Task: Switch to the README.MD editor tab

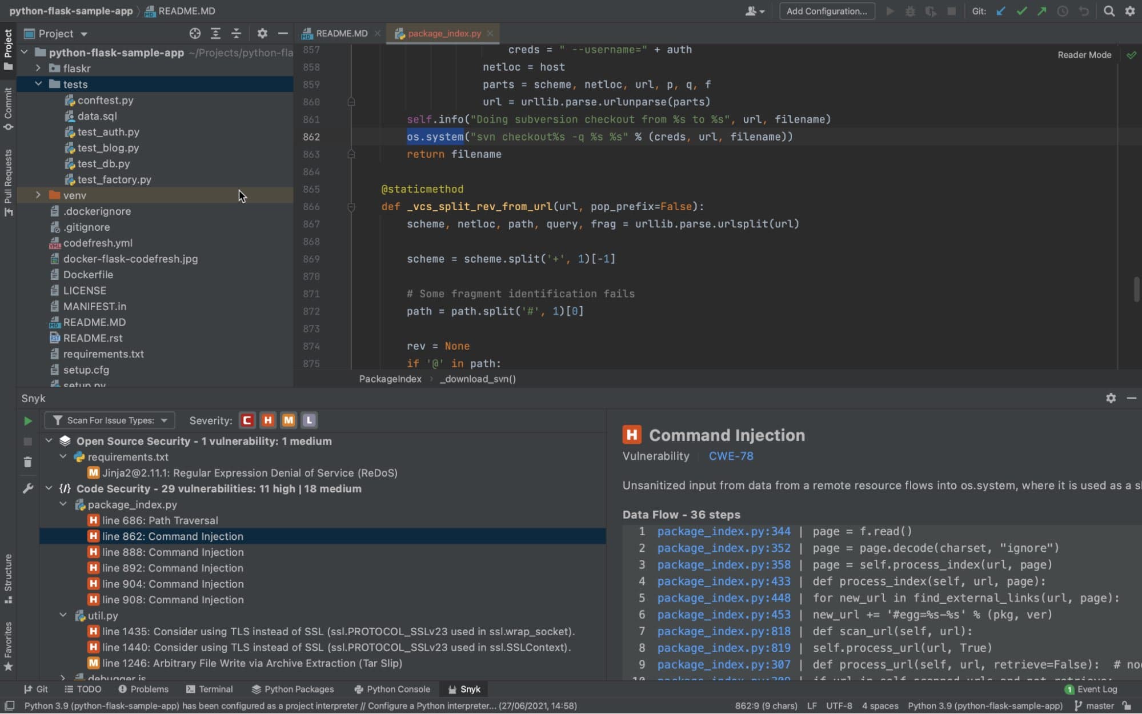Action: point(341,33)
